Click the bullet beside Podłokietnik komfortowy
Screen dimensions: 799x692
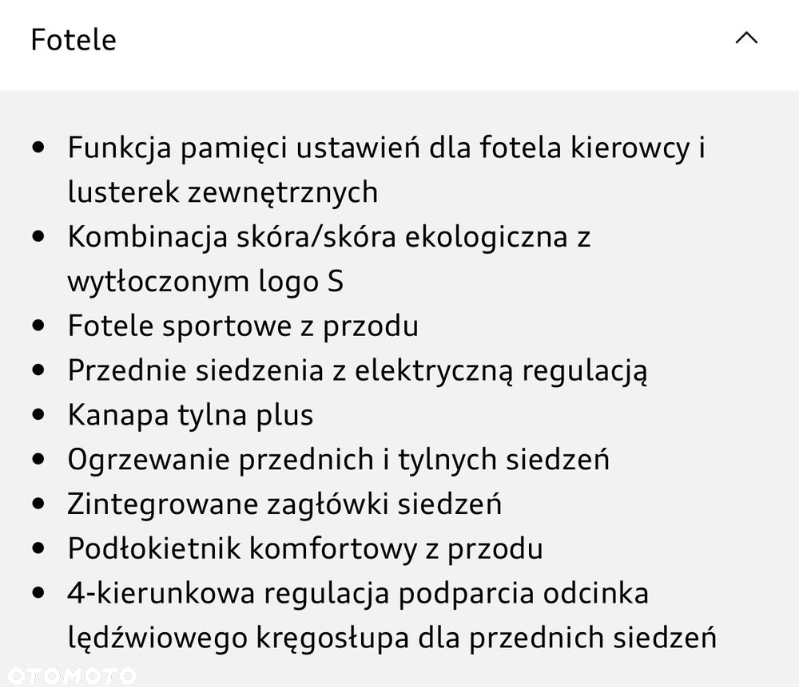(38, 548)
